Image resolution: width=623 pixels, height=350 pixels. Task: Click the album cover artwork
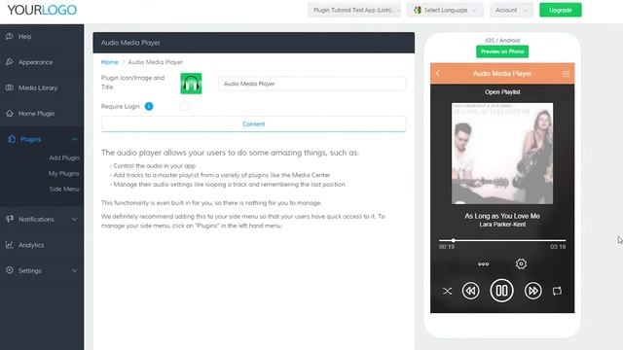[502, 154]
